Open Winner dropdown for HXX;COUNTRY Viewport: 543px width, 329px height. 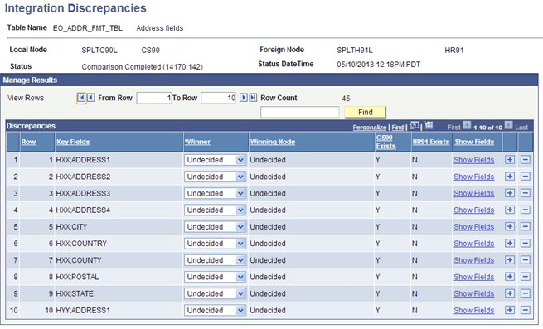coord(215,244)
